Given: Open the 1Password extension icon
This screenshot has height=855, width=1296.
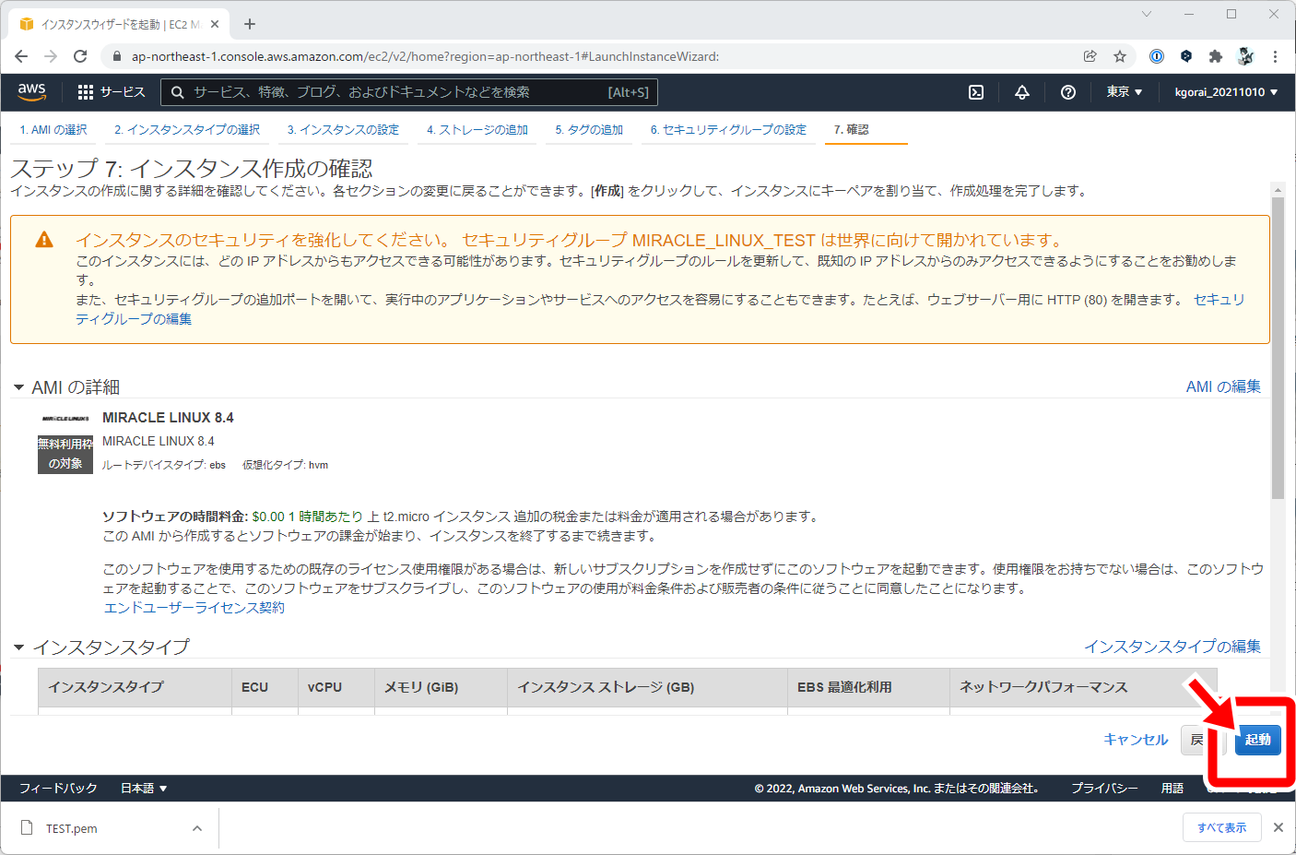Looking at the screenshot, I should coord(1157,56).
